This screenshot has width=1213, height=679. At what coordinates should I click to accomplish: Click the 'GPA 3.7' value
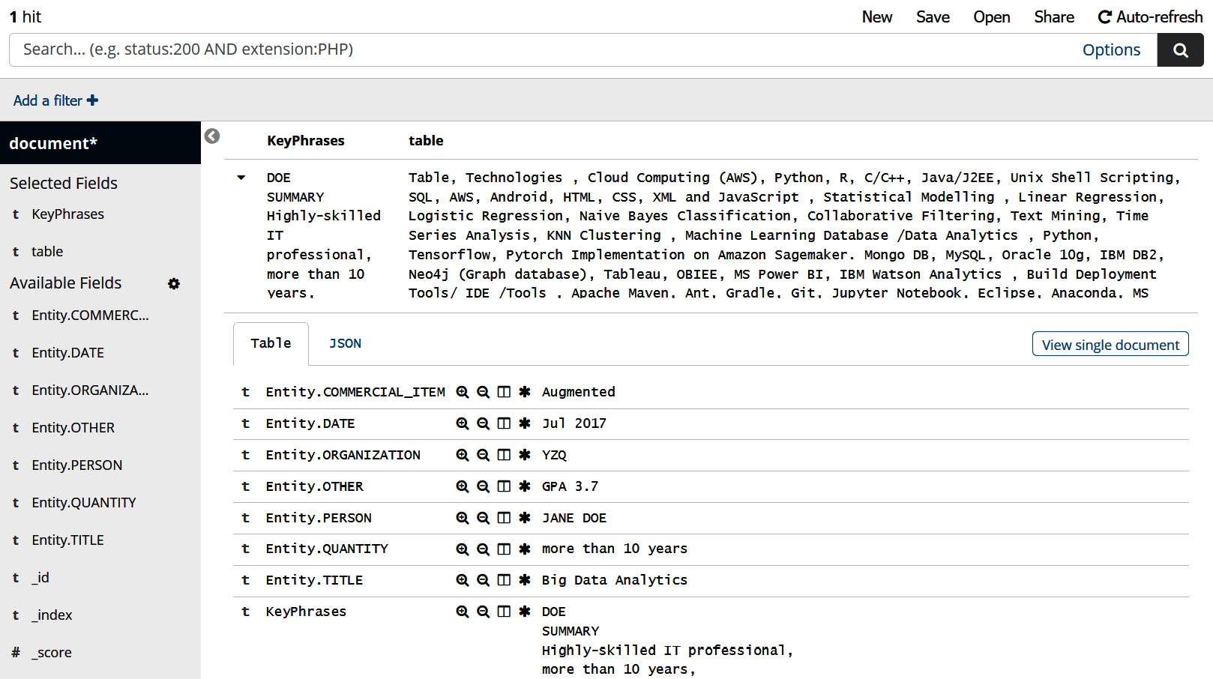(571, 486)
